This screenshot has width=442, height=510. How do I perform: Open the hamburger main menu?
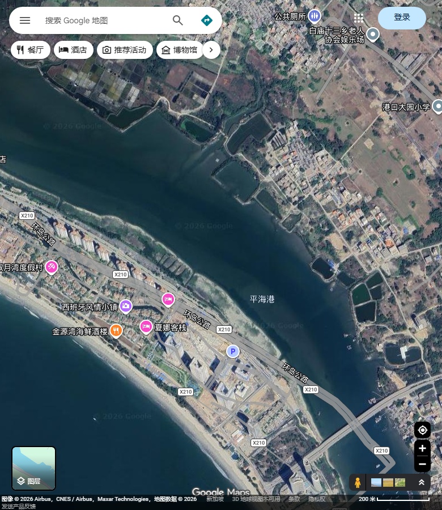[x=25, y=20]
